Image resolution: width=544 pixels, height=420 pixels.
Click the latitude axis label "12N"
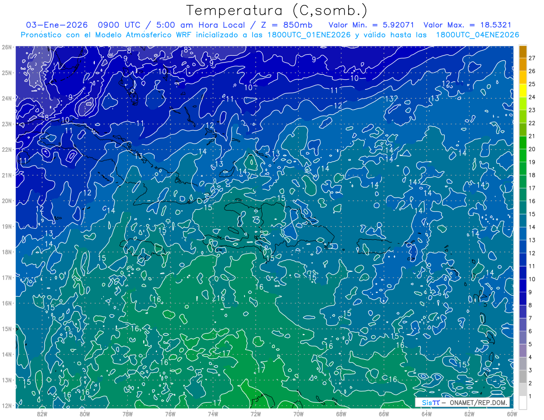7,406
